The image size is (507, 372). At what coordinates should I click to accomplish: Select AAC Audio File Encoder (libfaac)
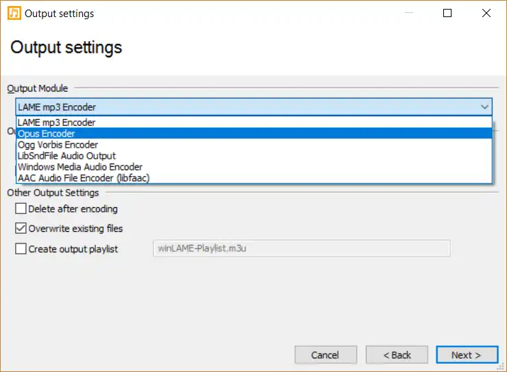84,177
